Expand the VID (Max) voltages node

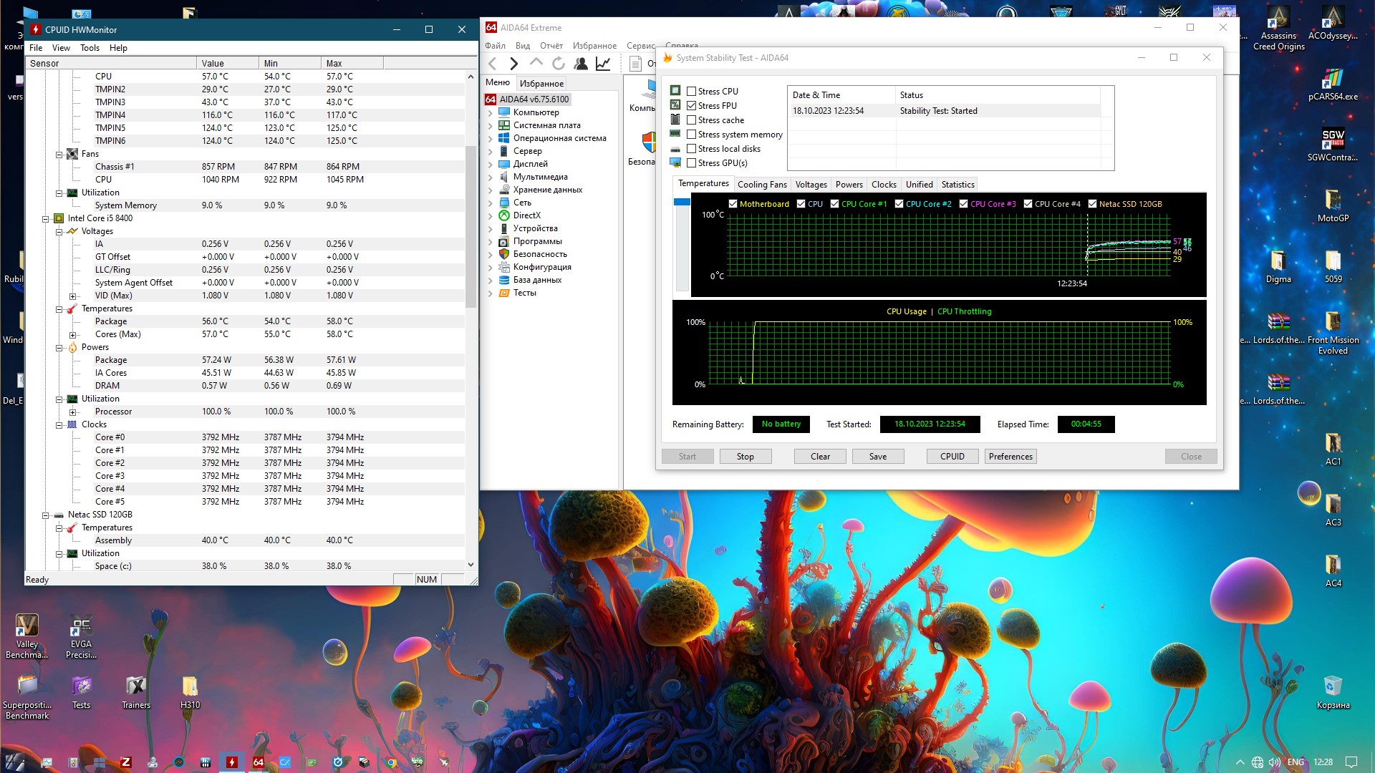point(72,296)
